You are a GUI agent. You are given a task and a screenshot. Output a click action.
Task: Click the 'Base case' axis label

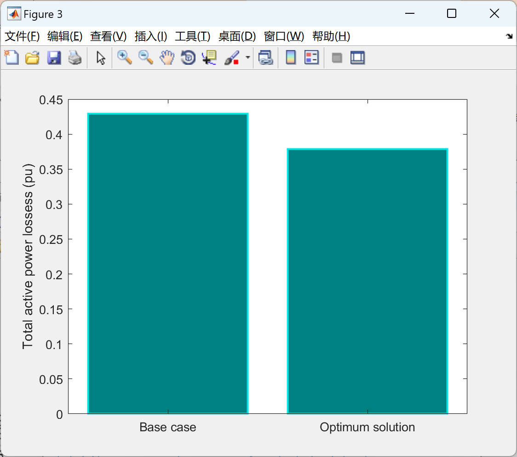click(x=168, y=427)
